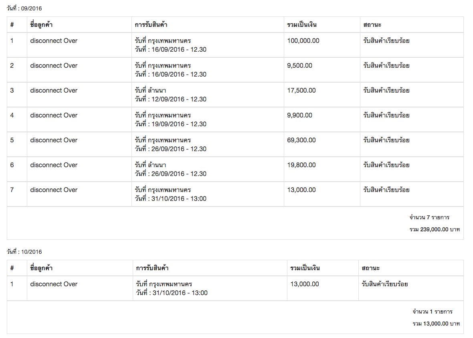Click the "วันที่ : 10/2016" section heading

pyautogui.click(x=24, y=252)
